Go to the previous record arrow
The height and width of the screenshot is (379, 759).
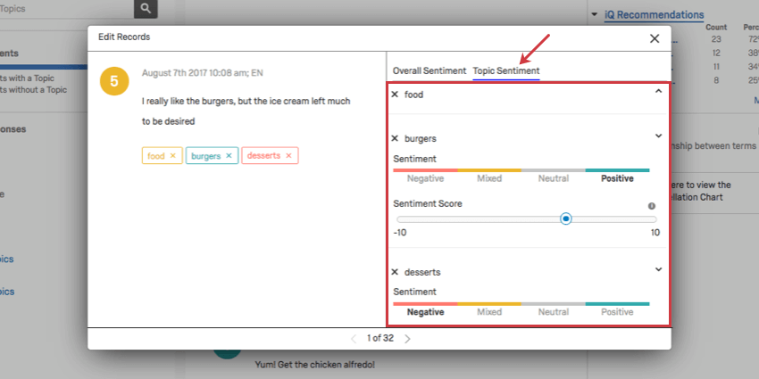[354, 339]
